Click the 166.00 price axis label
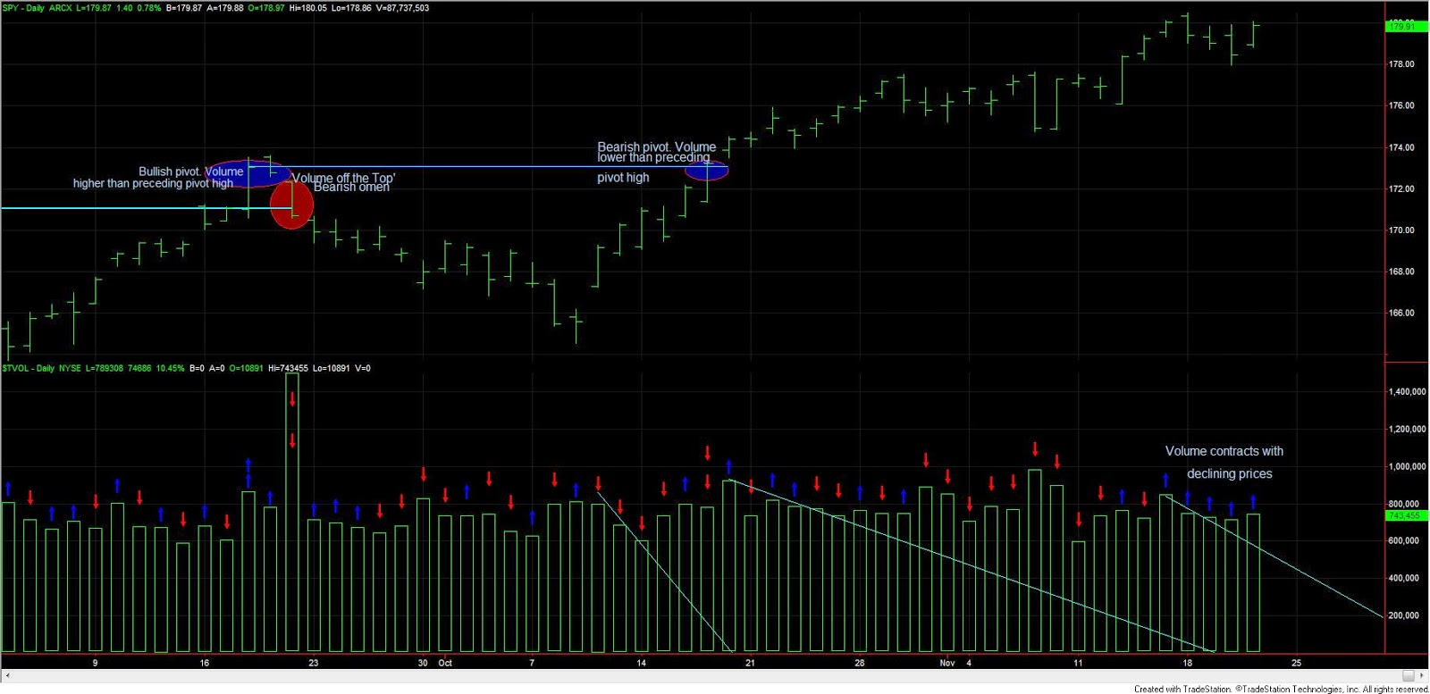This screenshot has width=1430, height=694. [x=1401, y=314]
